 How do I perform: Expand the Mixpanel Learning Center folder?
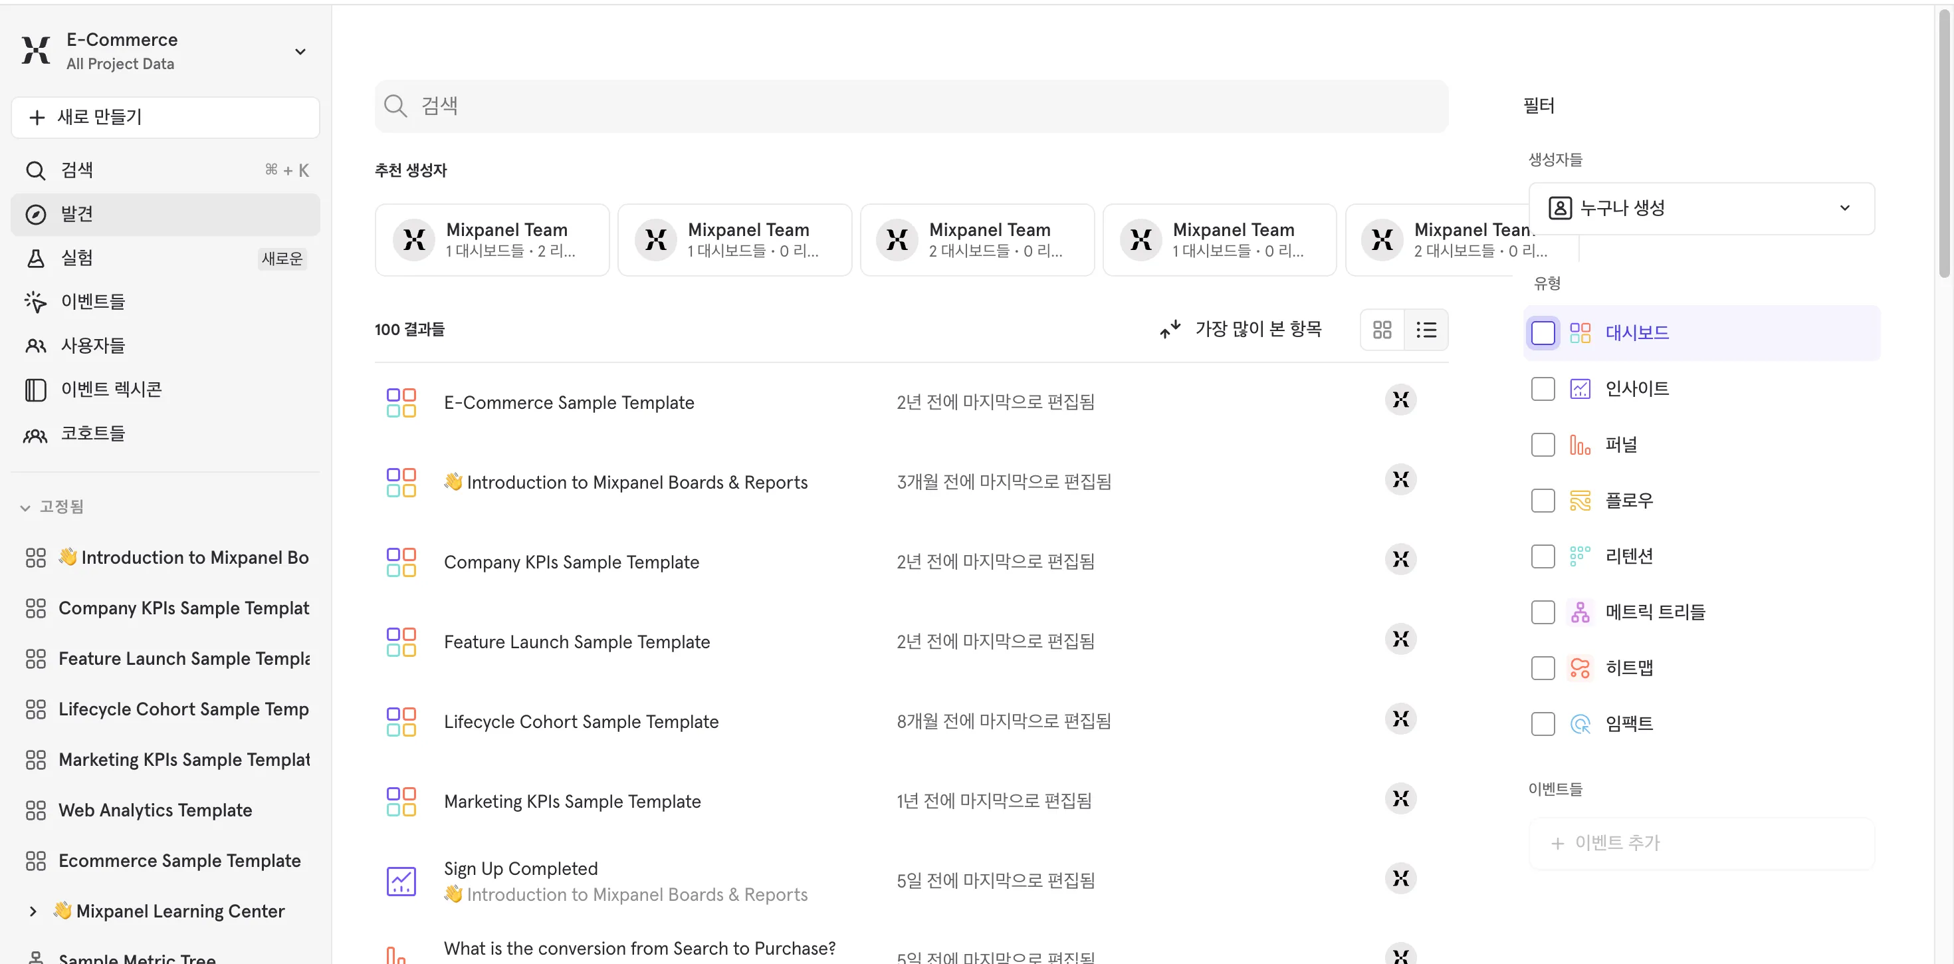coord(33,911)
